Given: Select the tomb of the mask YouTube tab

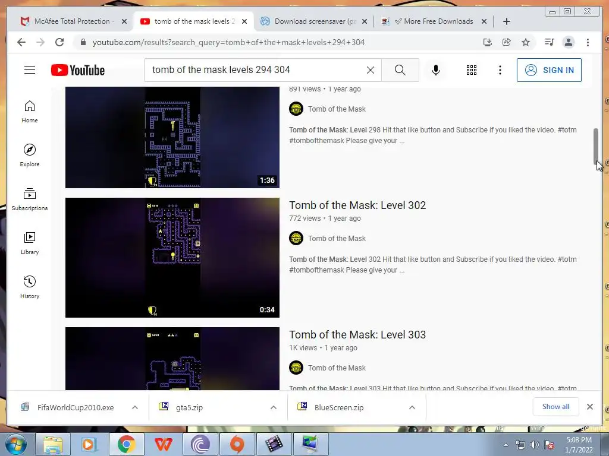Looking at the screenshot, I should (x=194, y=21).
